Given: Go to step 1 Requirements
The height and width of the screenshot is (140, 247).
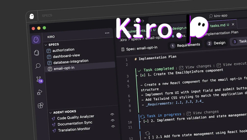Looking at the screenshot, I should point(185,45).
